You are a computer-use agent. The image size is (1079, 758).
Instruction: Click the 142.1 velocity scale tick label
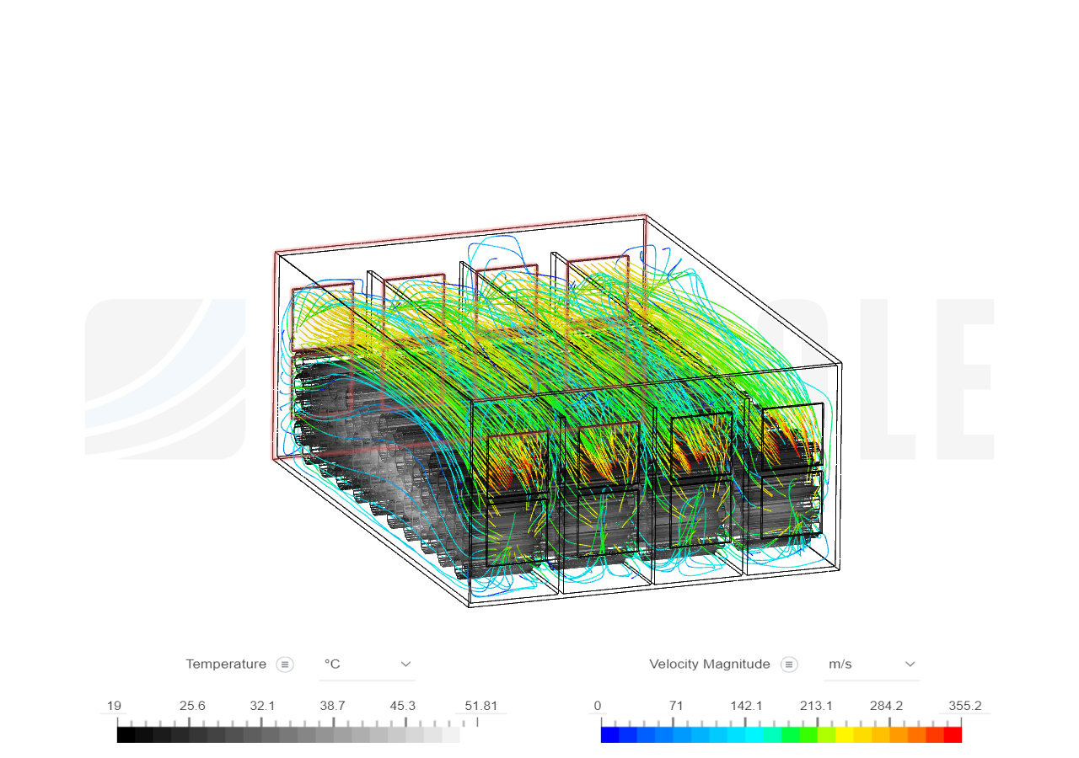pos(746,706)
